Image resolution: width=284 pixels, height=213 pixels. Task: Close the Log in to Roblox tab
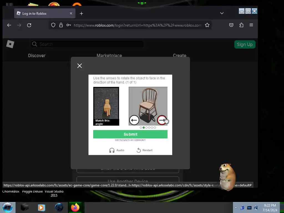(x=71, y=13)
